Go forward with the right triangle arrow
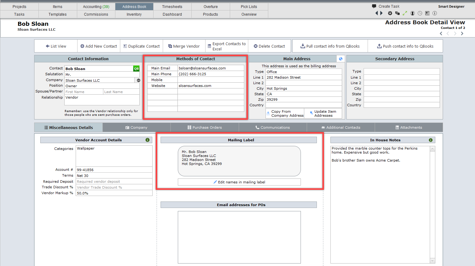 [381, 13]
